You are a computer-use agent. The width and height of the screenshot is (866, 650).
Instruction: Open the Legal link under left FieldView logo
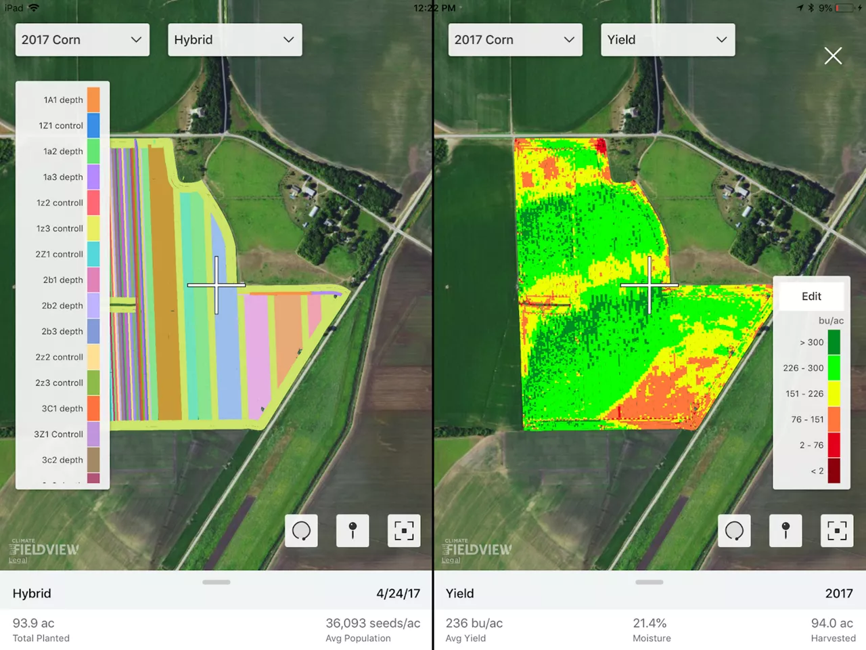point(18,560)
